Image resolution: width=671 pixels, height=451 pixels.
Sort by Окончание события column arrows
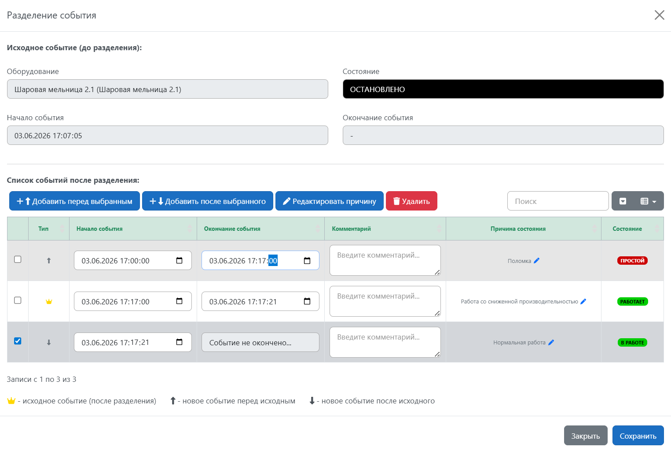[x=318, y=229]
